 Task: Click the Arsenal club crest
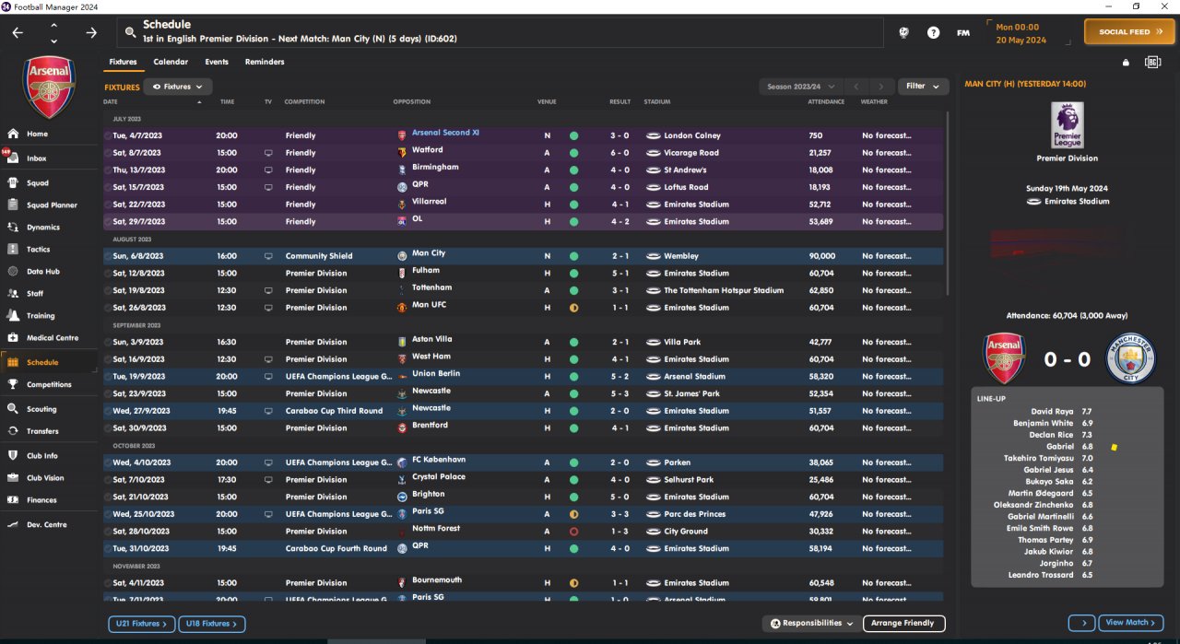coord(50,87)
